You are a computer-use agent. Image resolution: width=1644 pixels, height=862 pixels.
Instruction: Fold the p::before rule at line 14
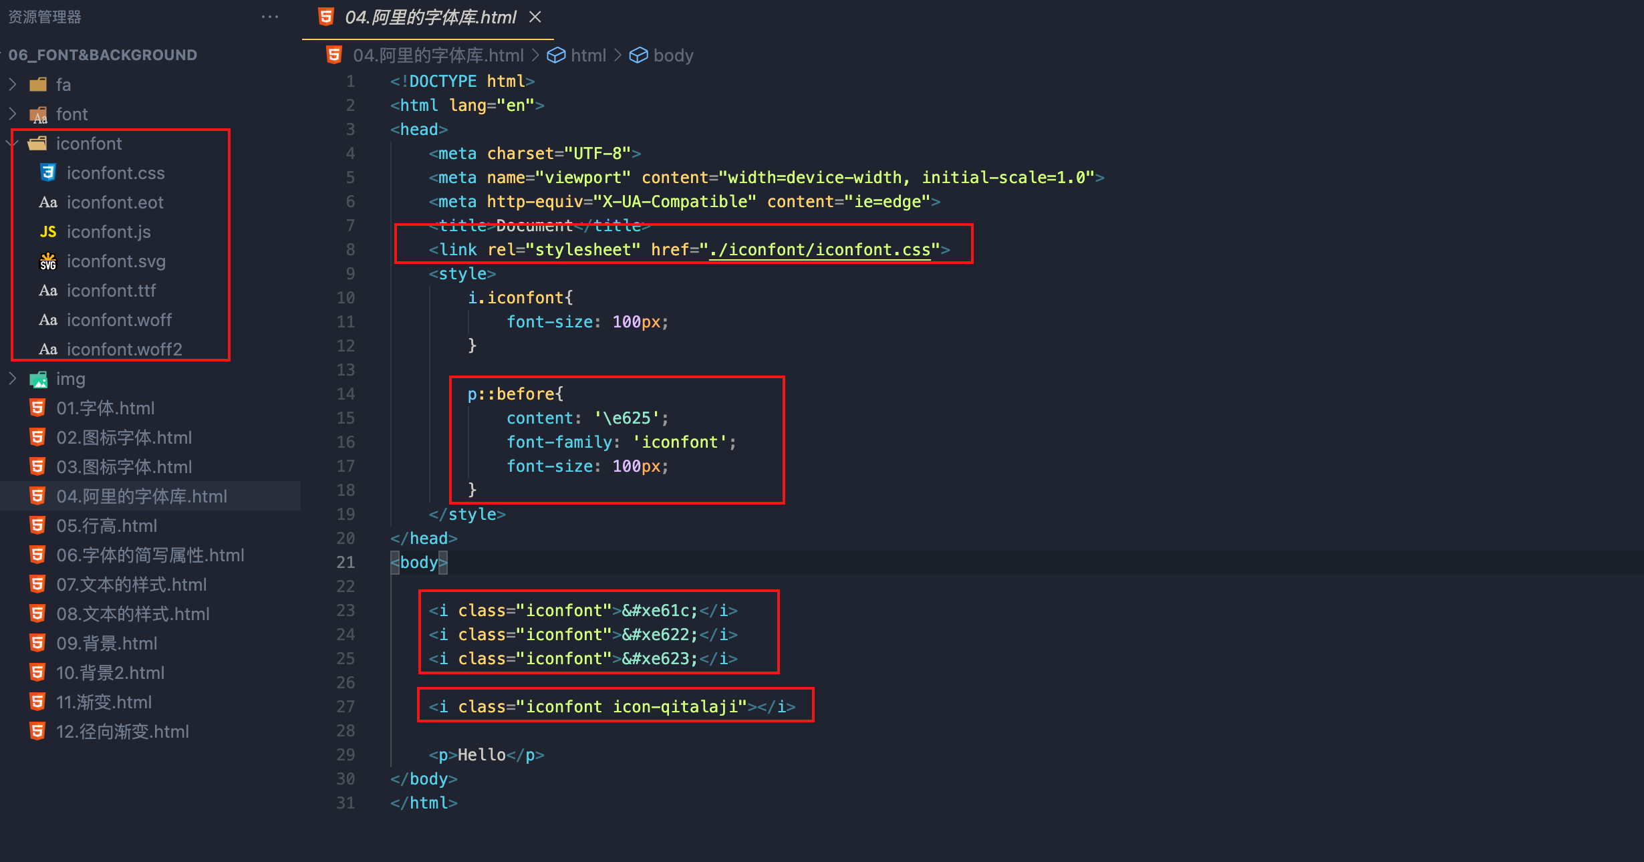click(376, 394)
